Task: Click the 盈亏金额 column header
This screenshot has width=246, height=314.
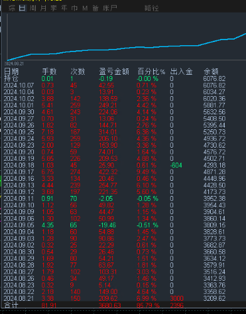Action: coord(114,72)
